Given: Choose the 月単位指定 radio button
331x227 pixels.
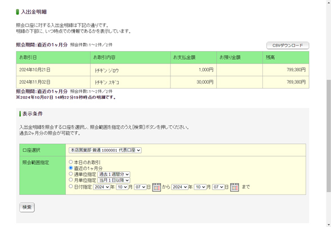Looking at the screenshot, I should click(x=71, y=180).
